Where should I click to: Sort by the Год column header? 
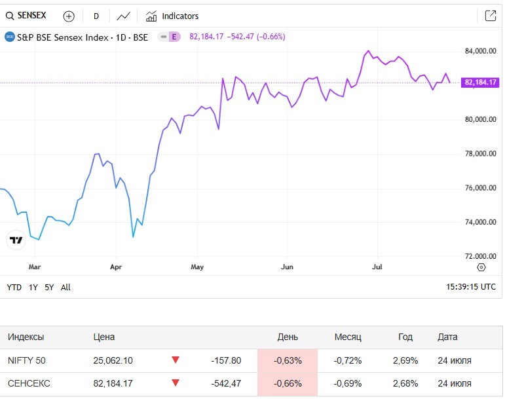tap(405, 337)
